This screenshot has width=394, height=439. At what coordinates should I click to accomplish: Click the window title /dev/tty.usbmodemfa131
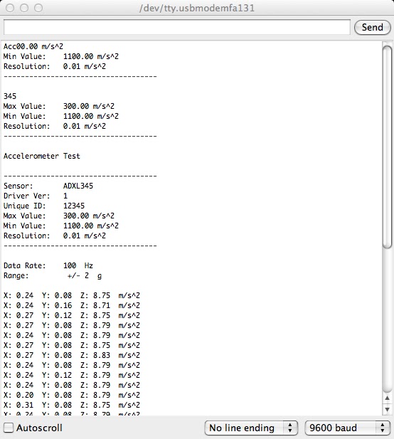[197, 8]
